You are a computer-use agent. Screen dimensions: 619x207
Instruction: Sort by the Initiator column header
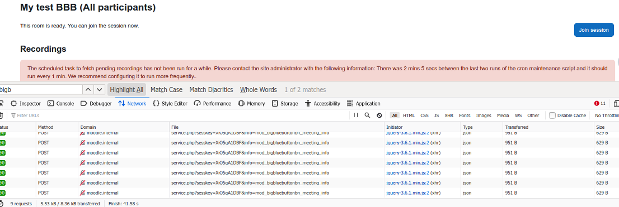[423, 127]
